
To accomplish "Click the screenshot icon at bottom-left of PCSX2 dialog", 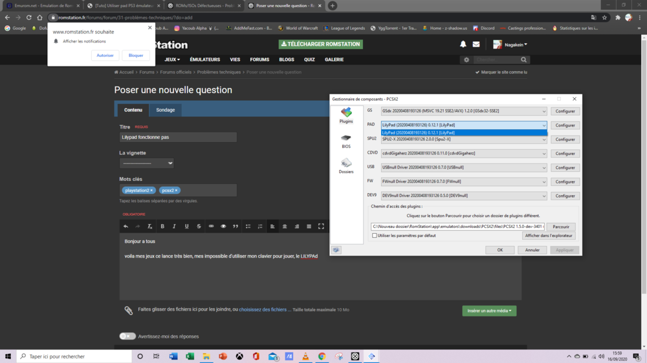I will [336, 250].
